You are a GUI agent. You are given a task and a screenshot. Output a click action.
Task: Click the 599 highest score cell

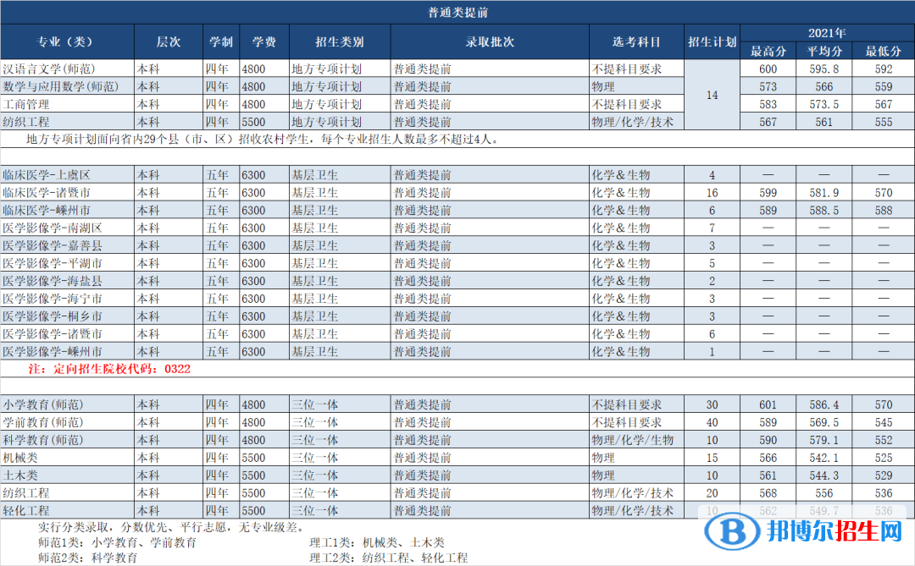[x=768, y=192]
